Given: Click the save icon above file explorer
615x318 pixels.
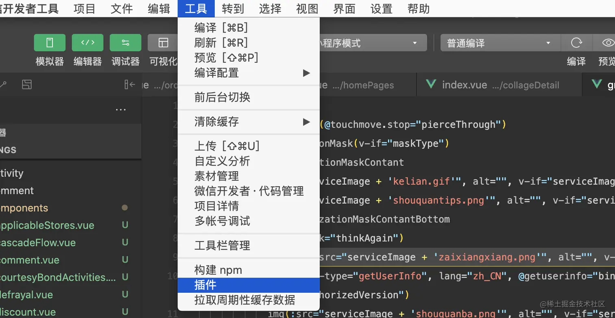Looking at the screenshot, I should click(27, 85).
